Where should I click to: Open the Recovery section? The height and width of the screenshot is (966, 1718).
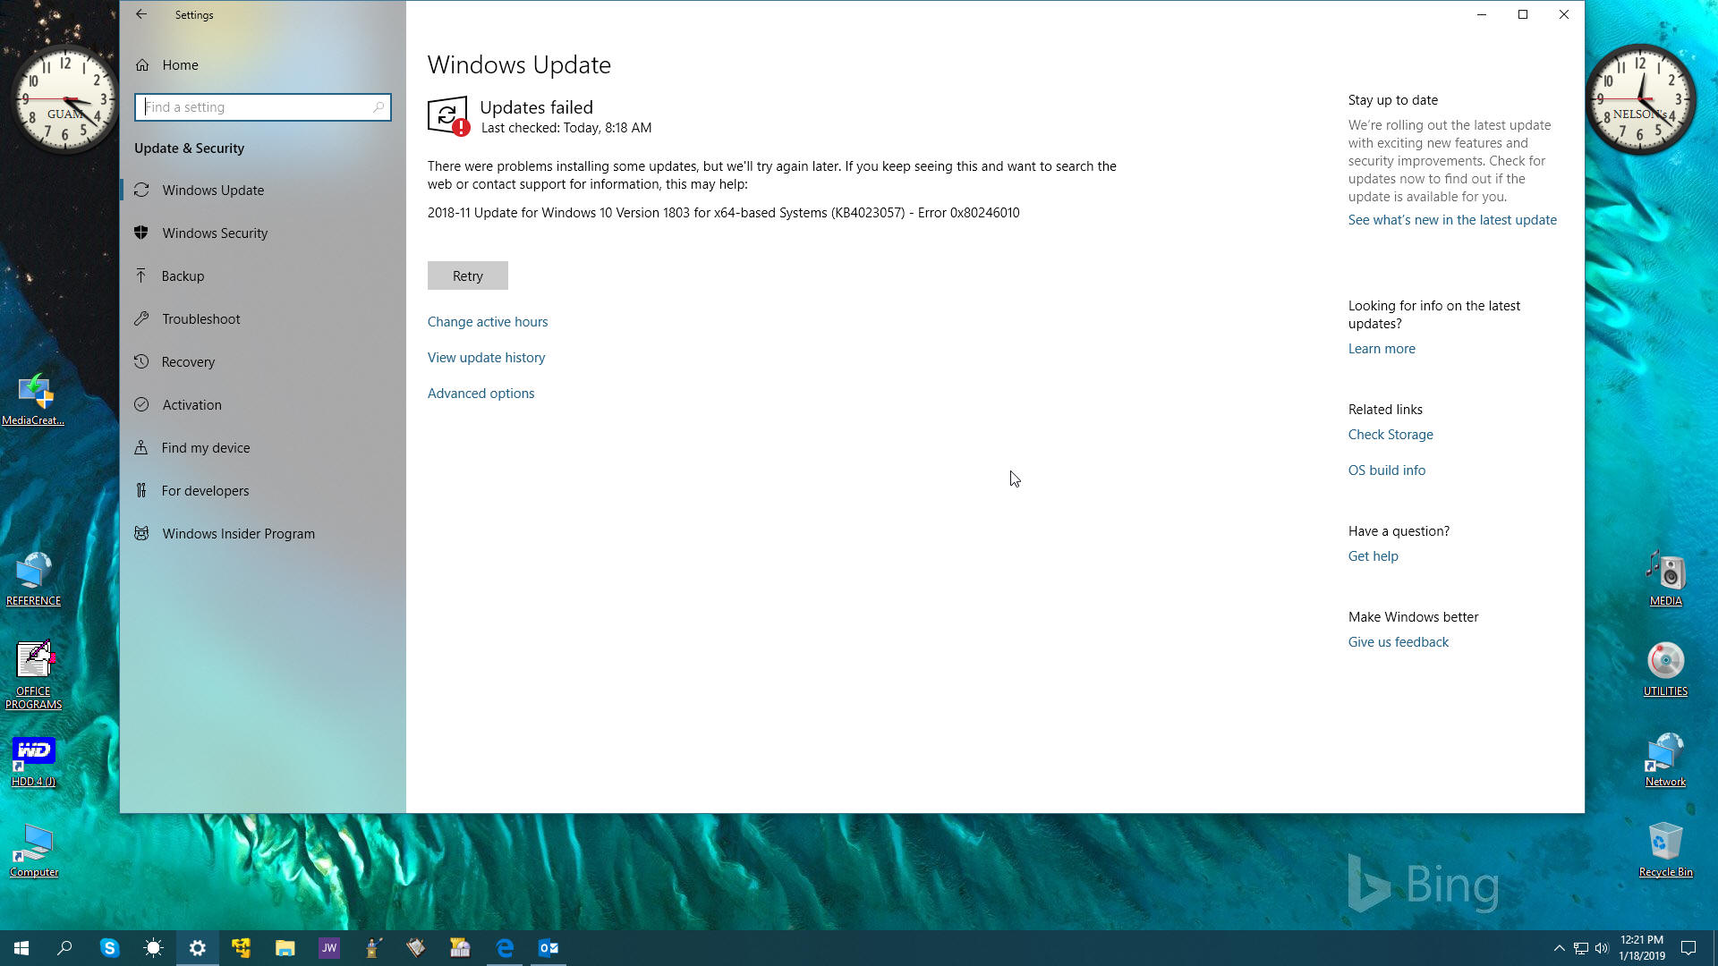pyautogui.click(x=262, y=361)
